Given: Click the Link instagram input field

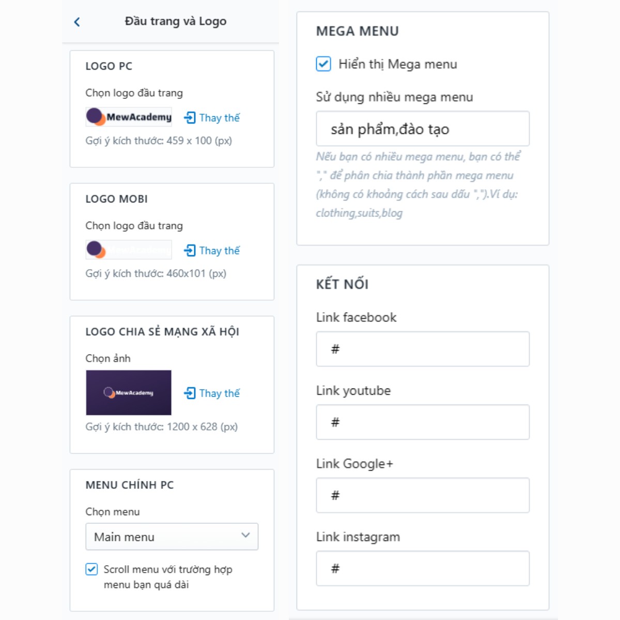Looking at the screenshot, I should pos(423,568).
